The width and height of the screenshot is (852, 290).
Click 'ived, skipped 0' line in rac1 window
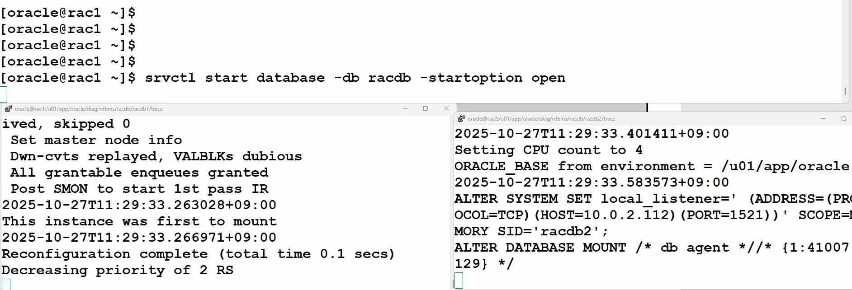click(x=66, y=124)
